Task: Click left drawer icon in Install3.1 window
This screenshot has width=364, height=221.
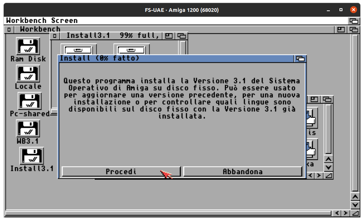Action: 78,50
